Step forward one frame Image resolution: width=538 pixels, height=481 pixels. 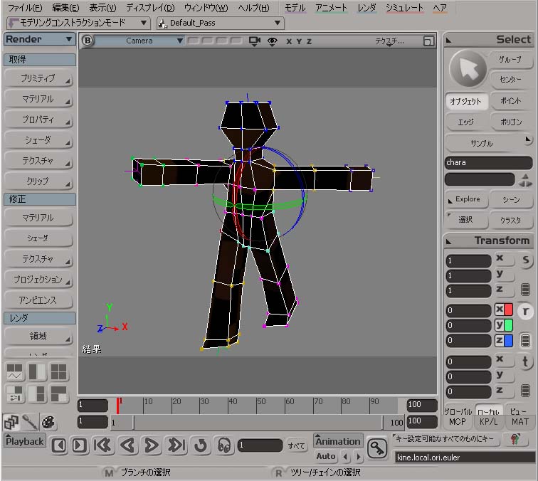click(x=80, y=445)
